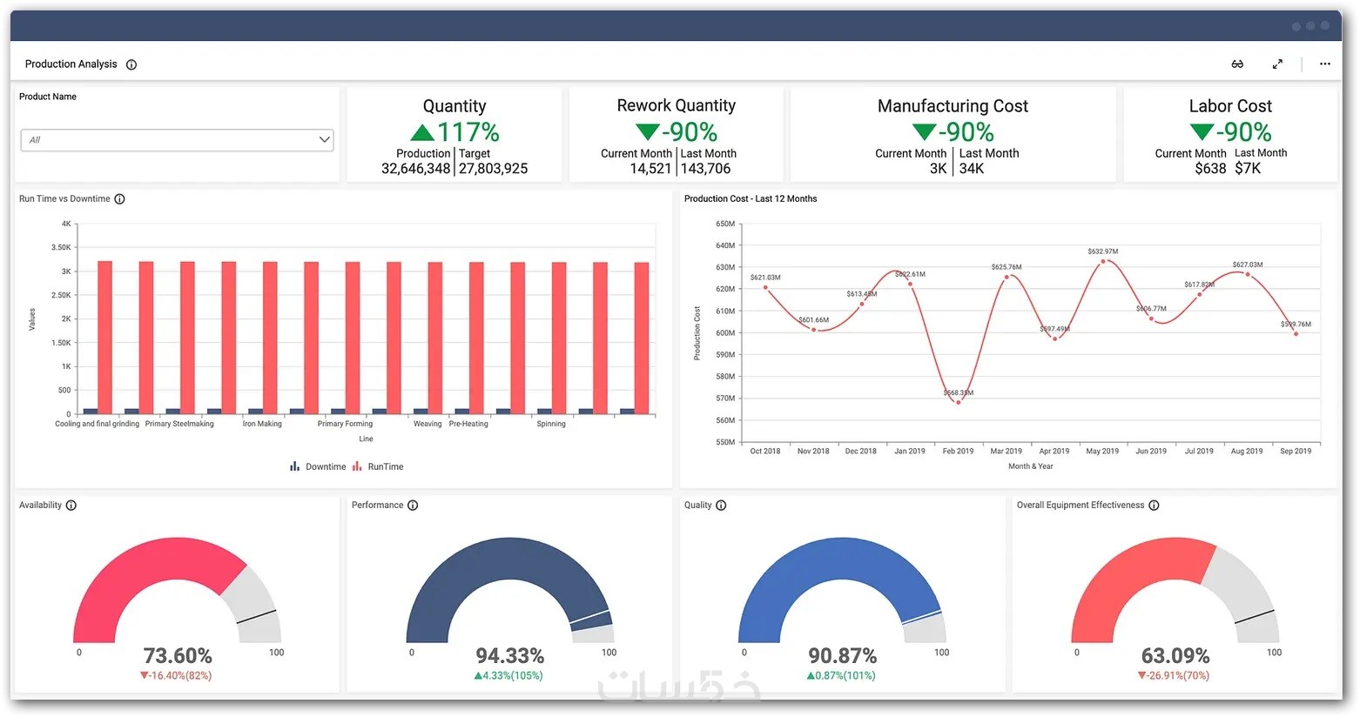Click the chevron on the All filter box

[323, 139]
